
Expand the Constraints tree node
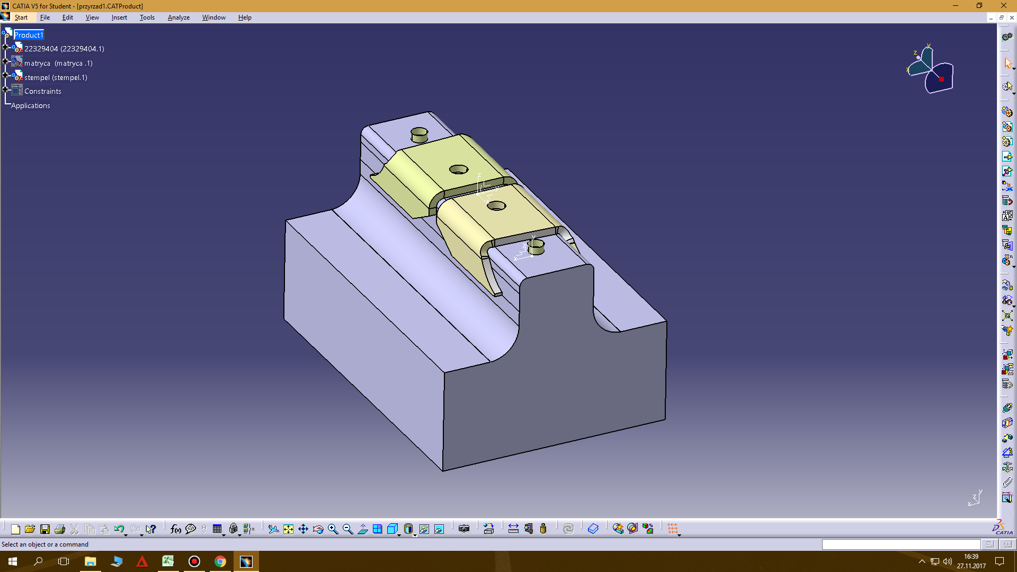tap(5, 90)
